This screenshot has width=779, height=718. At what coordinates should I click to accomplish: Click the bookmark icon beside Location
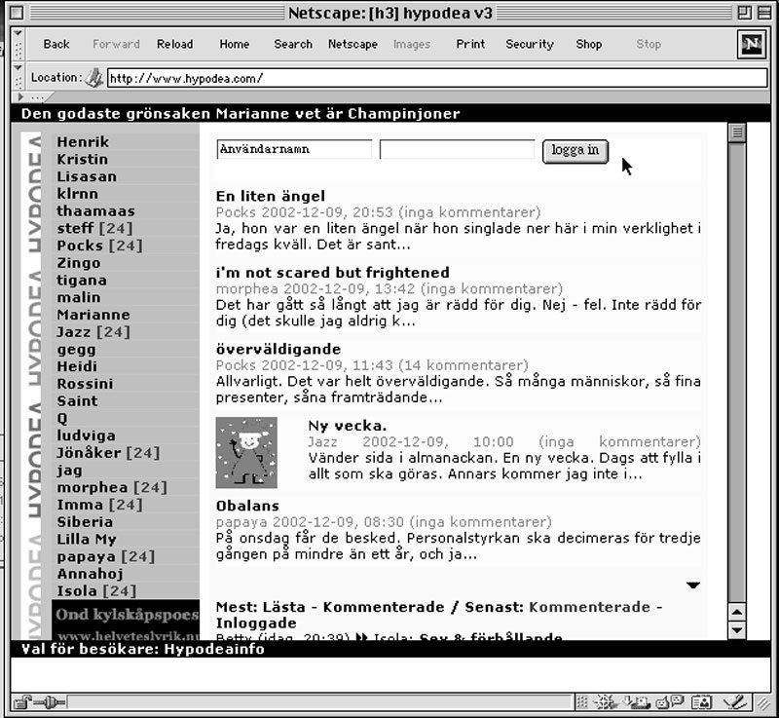[x=93, y=78]
